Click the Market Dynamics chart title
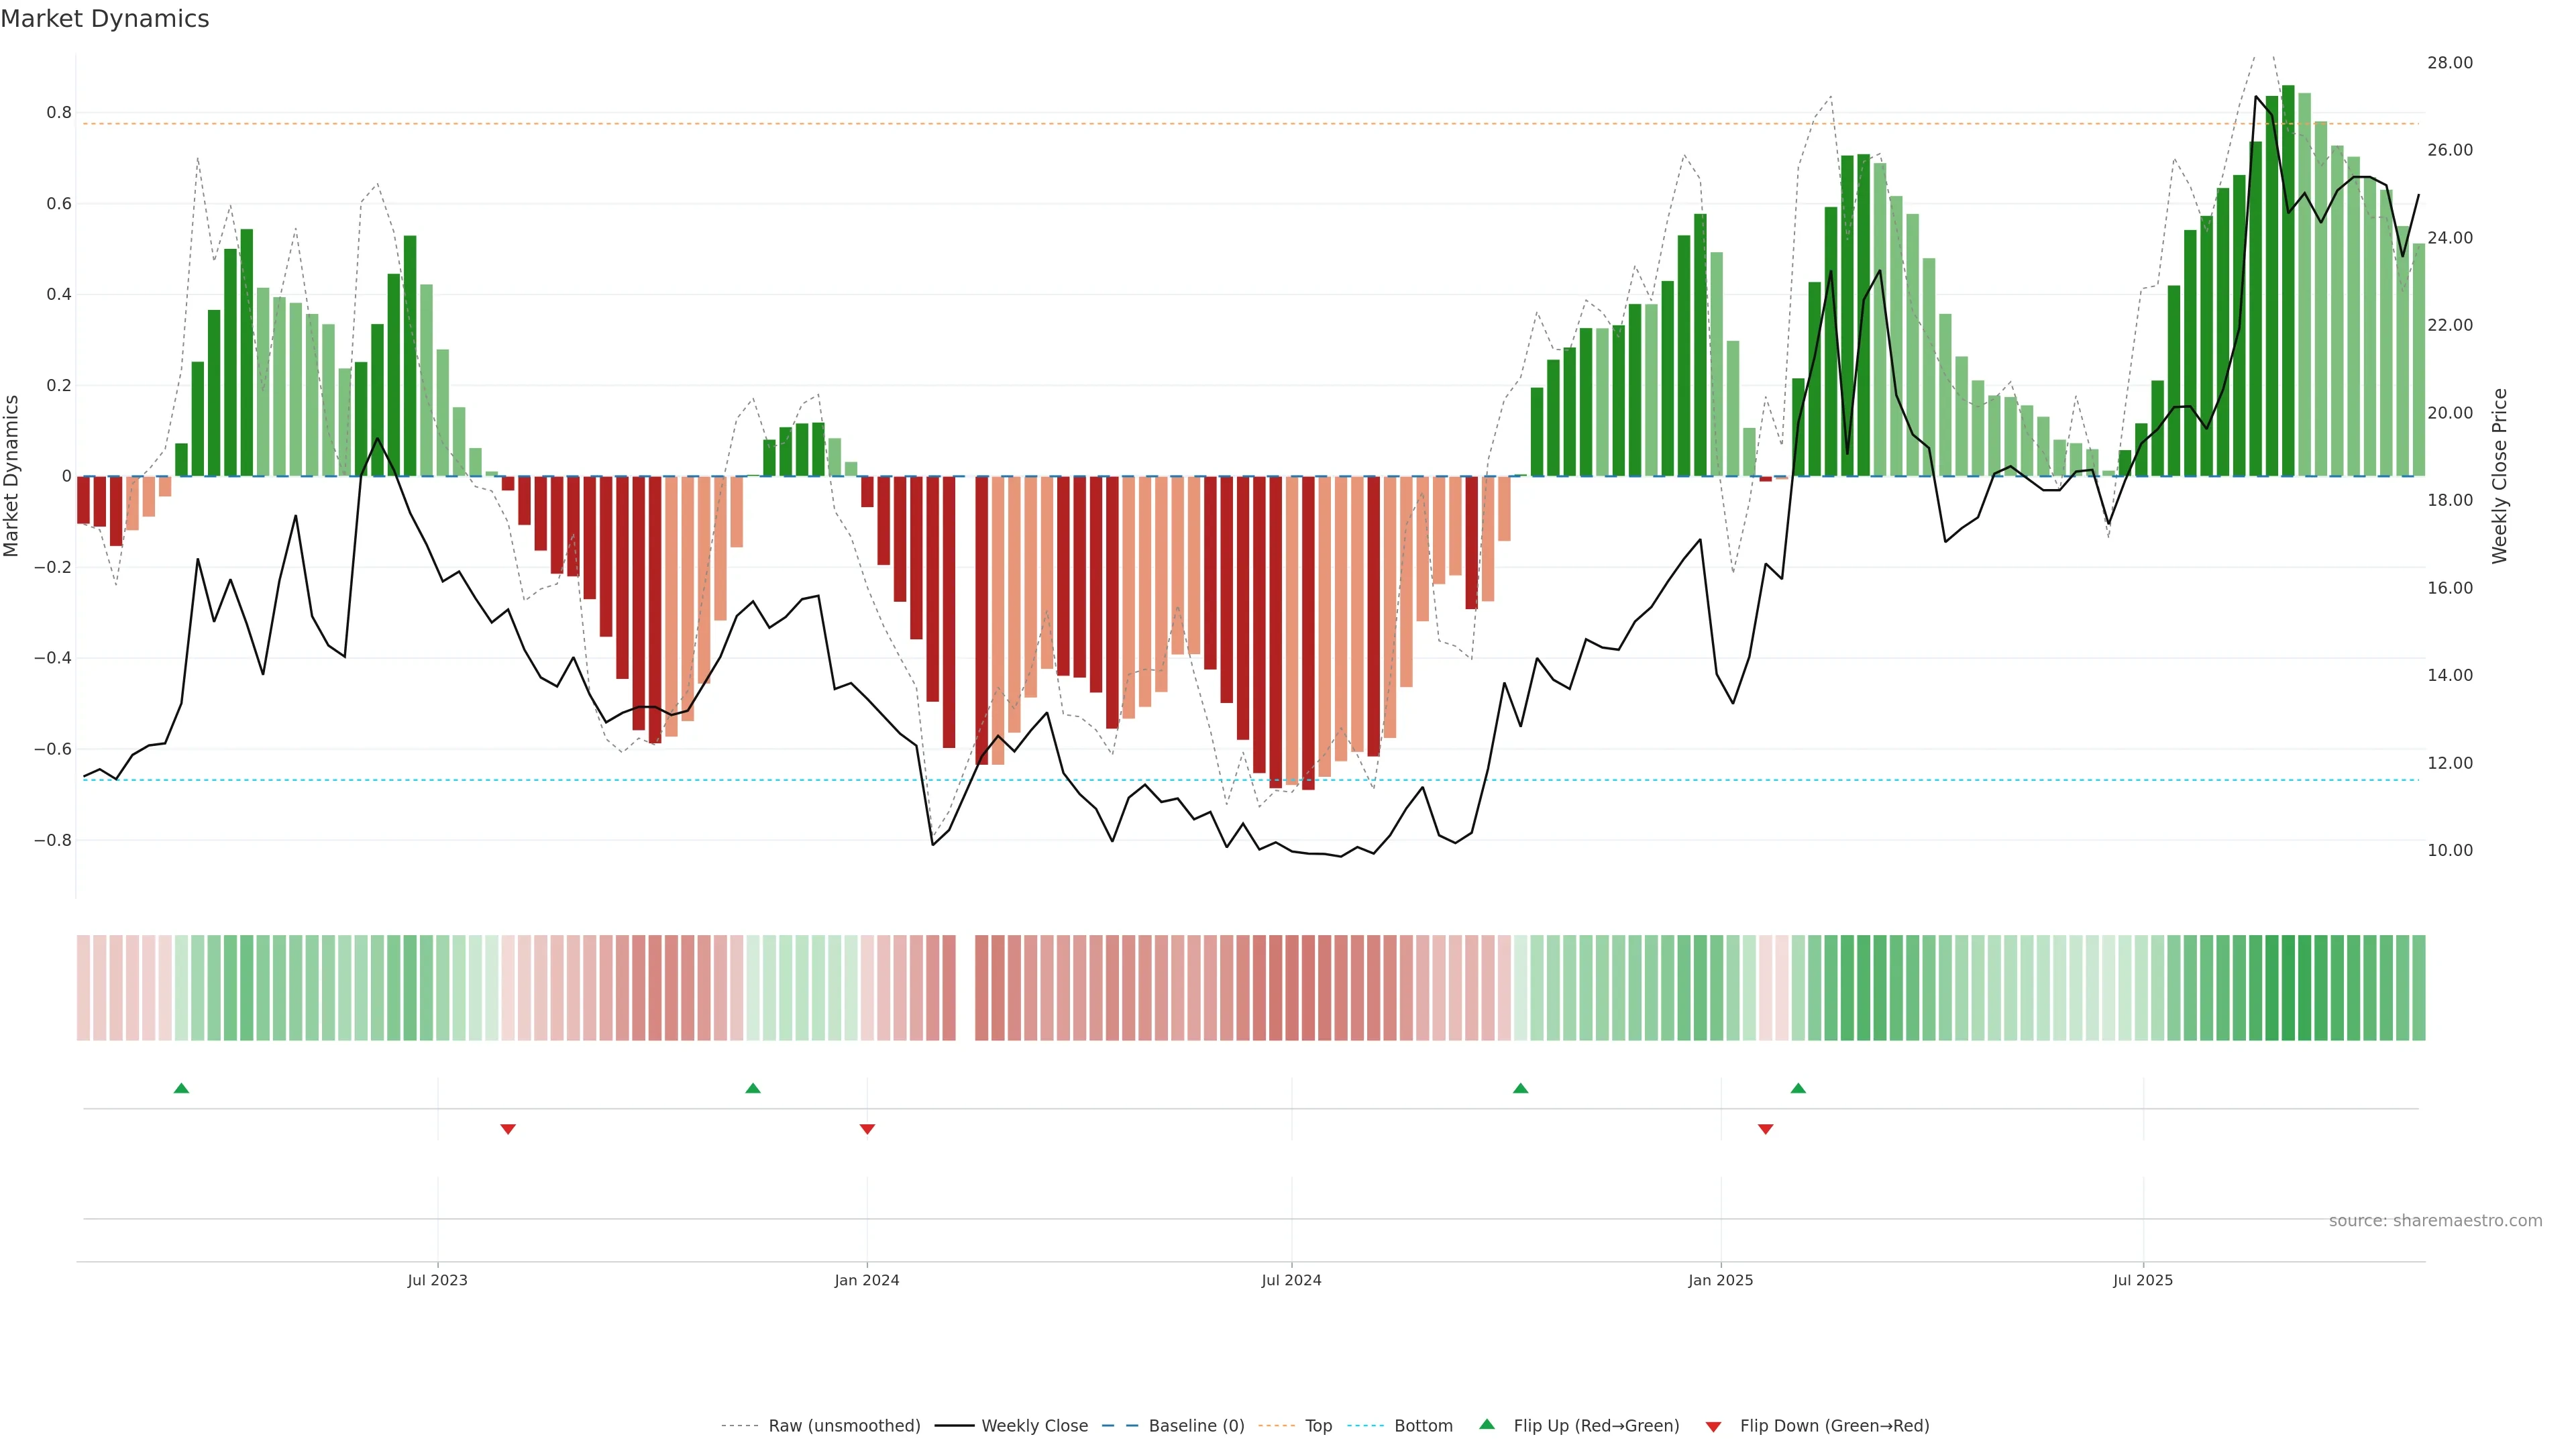Image resolution: width=2576 pixels, height=1449 pixels. pos(105,19)
